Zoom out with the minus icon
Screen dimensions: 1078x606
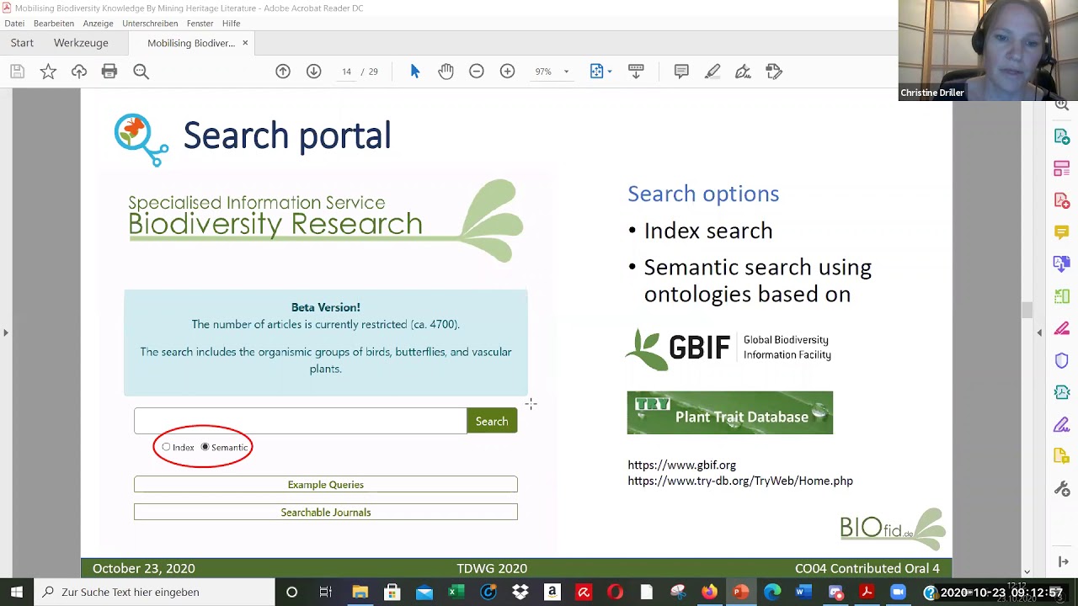[x=477, y=72]
